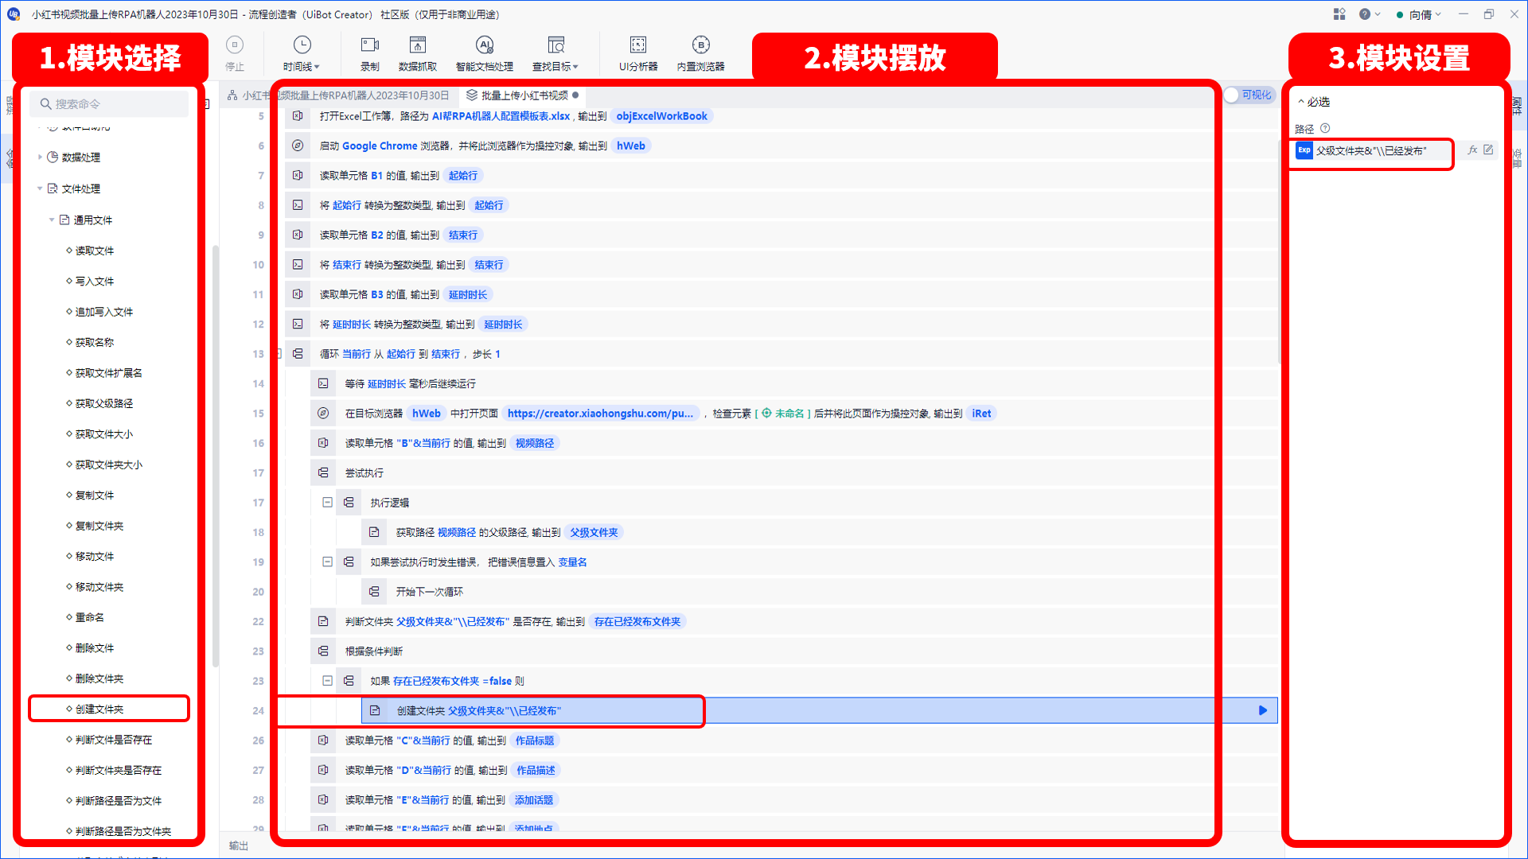Click the 停止 (Stop) toolbar icon

tap(235, 52)
